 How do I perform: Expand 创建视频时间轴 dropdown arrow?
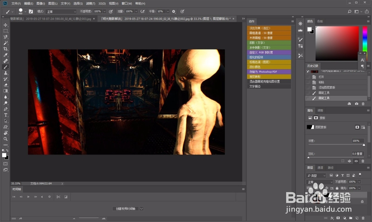click(x=141, y=209)
